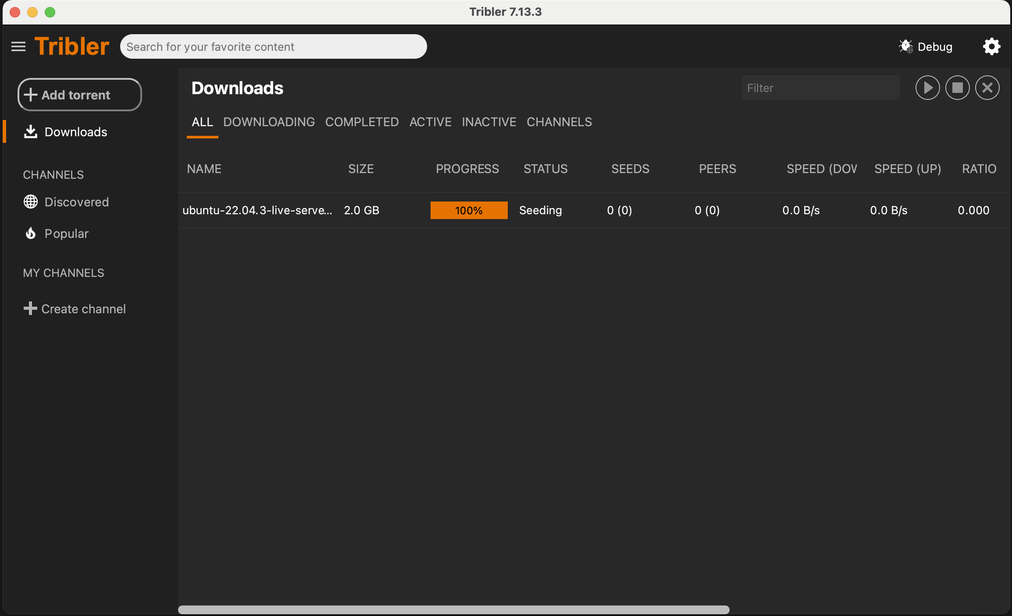Image resolution: width=1012 pixels, height=616 pixels.
Task: Switch to the ALL tab
Action: tap(202, 122)
